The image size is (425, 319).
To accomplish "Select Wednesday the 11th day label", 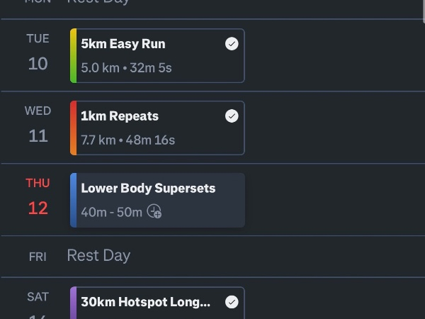I will pyautogui.click(x=38, y=125).
